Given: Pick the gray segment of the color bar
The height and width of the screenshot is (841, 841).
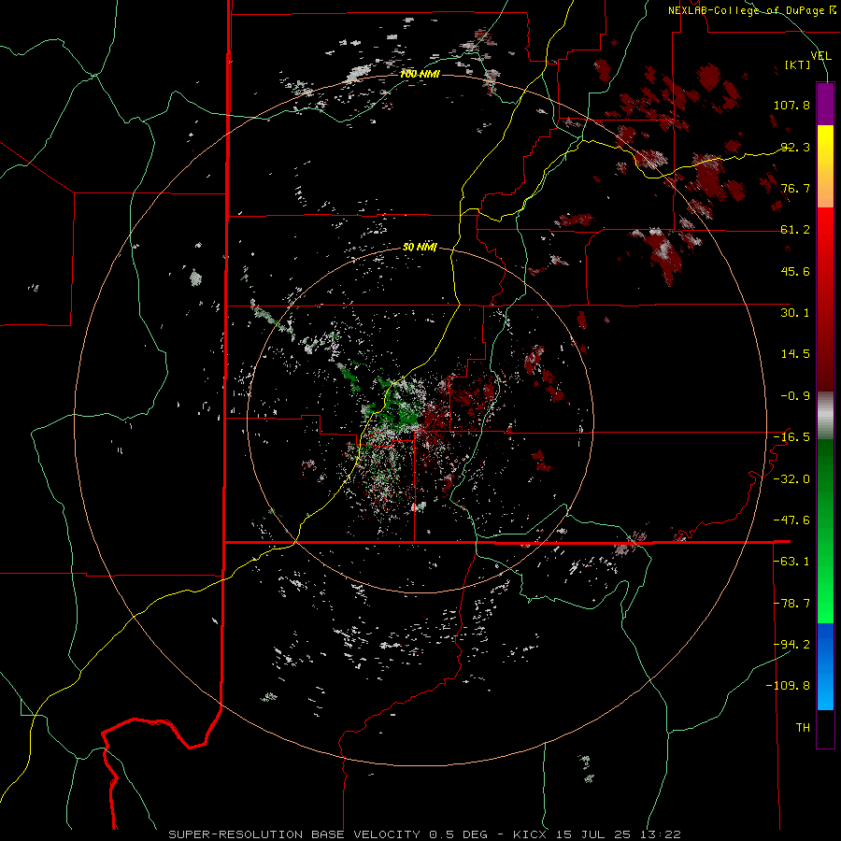Looking at the screenshot, I should tap(825, 416).
